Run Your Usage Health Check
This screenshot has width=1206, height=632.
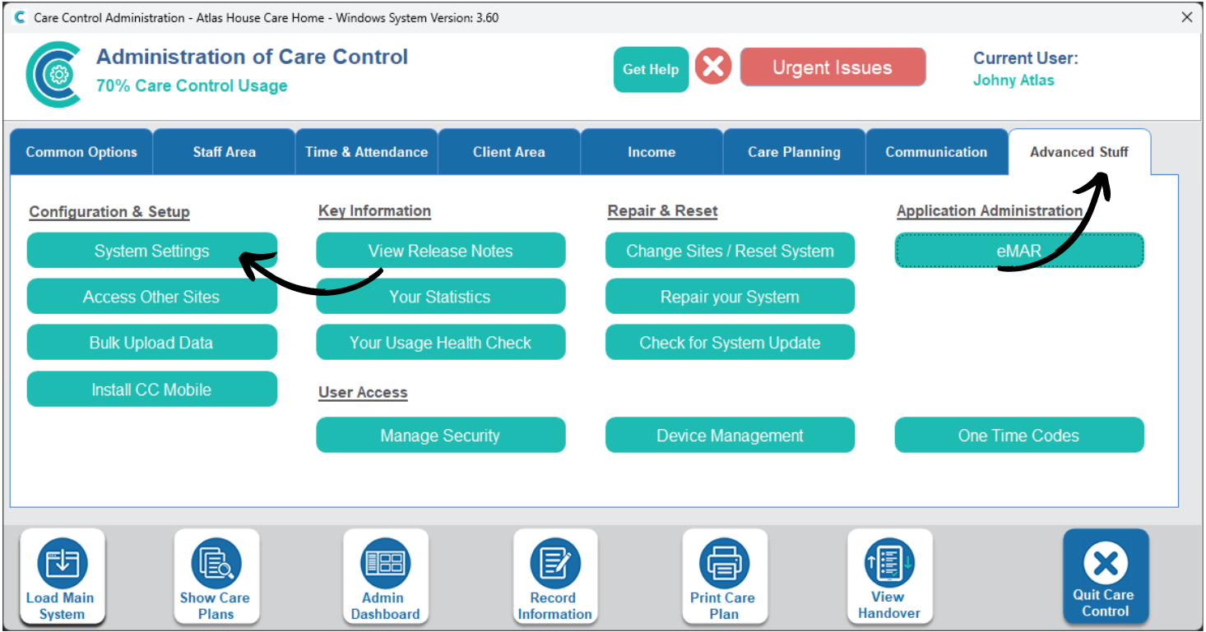[x=440, y=343]
